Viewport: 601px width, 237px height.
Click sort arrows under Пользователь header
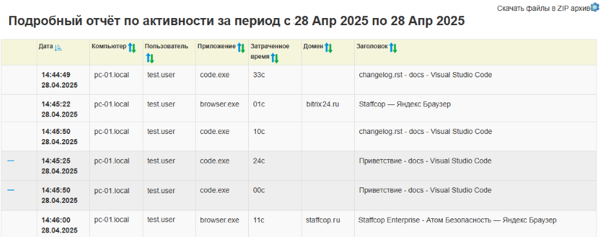[150, 59]
